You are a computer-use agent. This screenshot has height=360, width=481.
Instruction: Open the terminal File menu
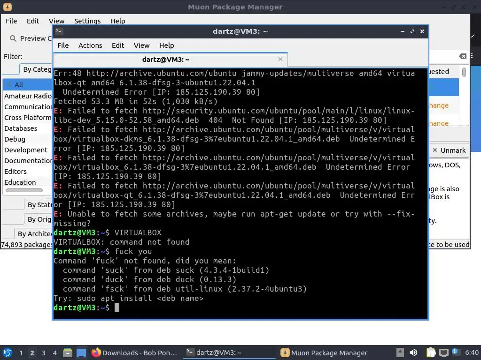tap(63, 45)
